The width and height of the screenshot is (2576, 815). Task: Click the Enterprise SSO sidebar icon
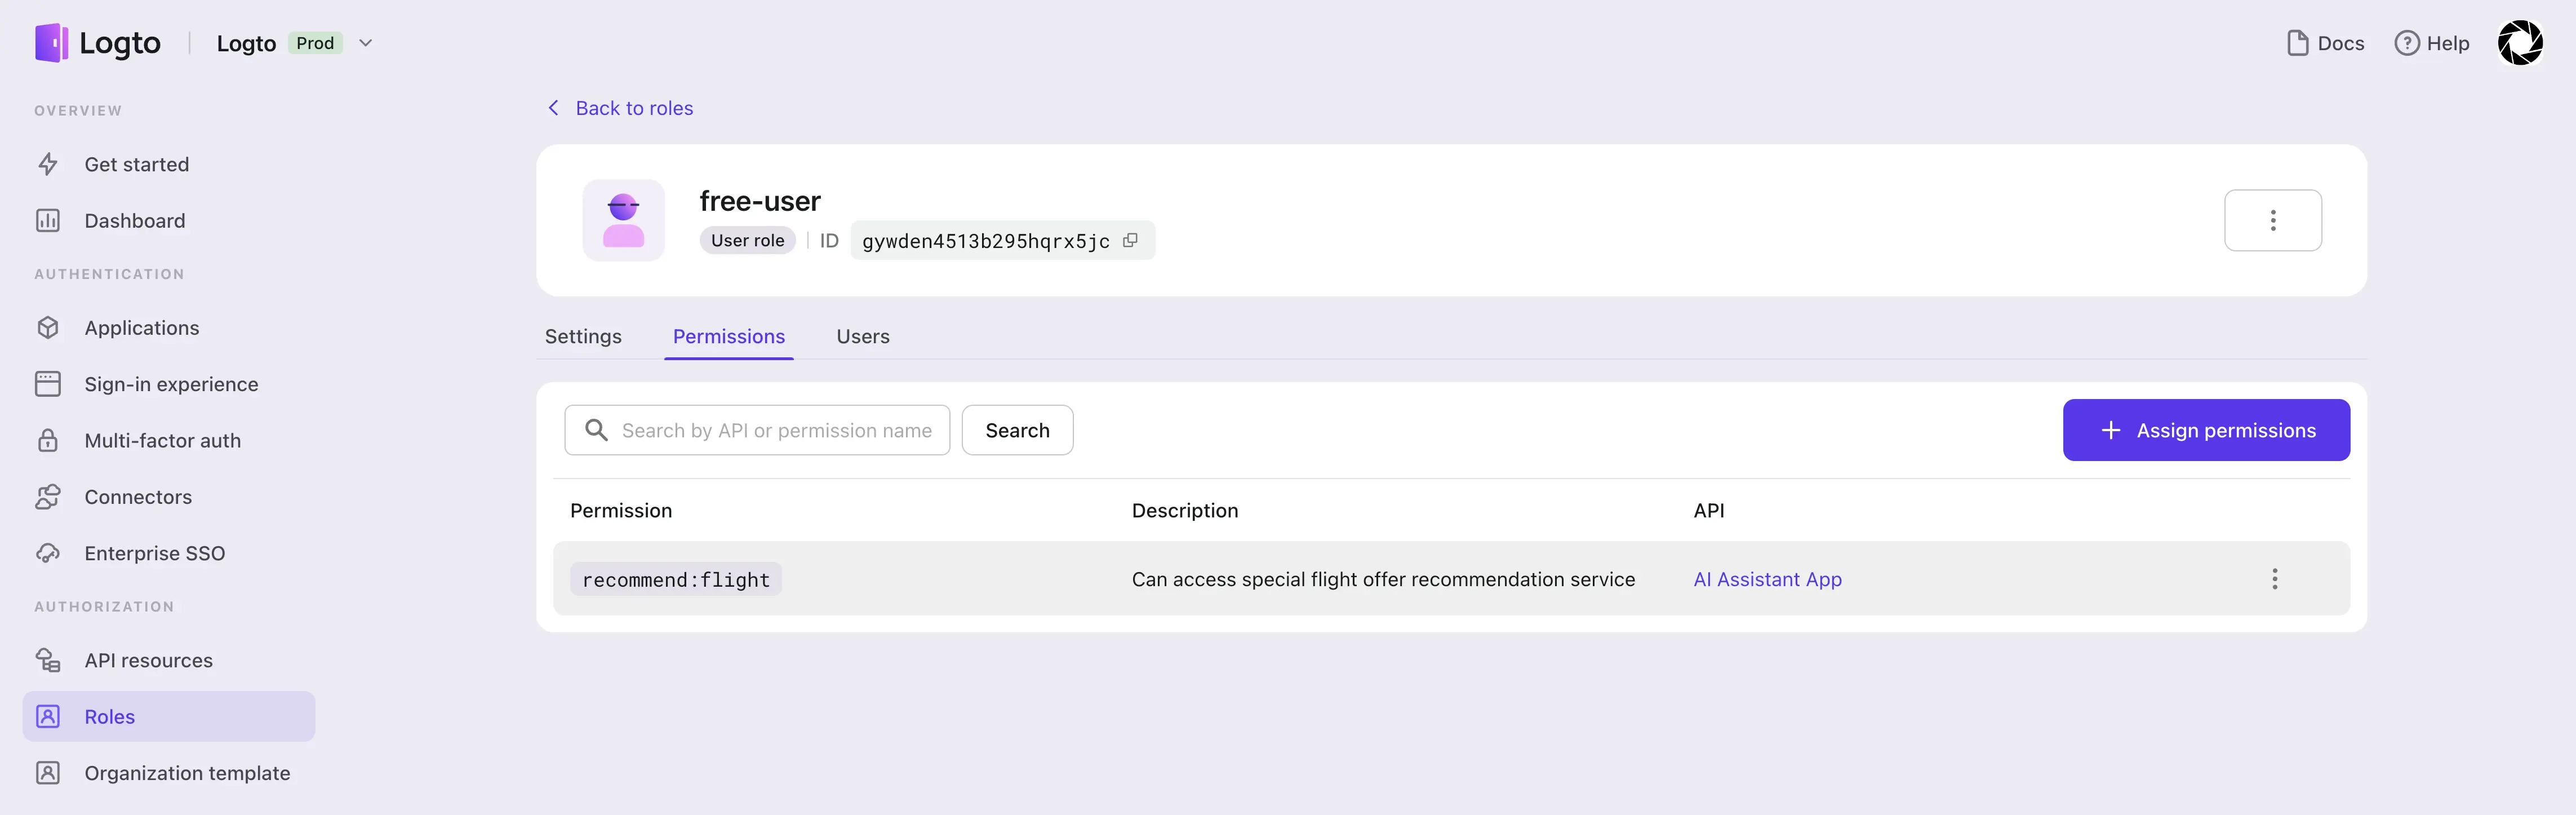(48, 552)
